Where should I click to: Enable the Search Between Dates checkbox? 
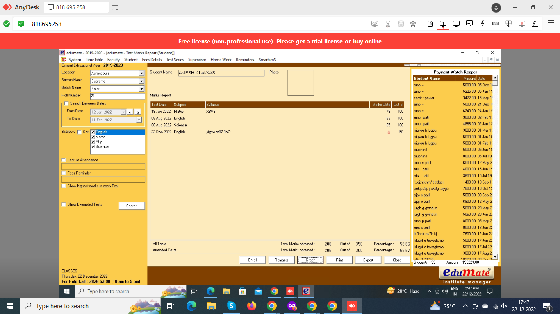pyautogui.click(x=67, y=104)
